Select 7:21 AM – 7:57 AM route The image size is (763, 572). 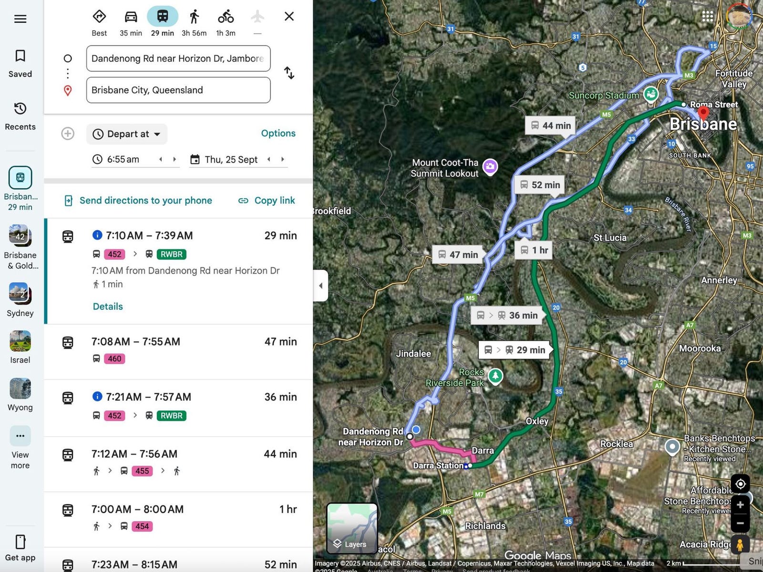(179, 408)
